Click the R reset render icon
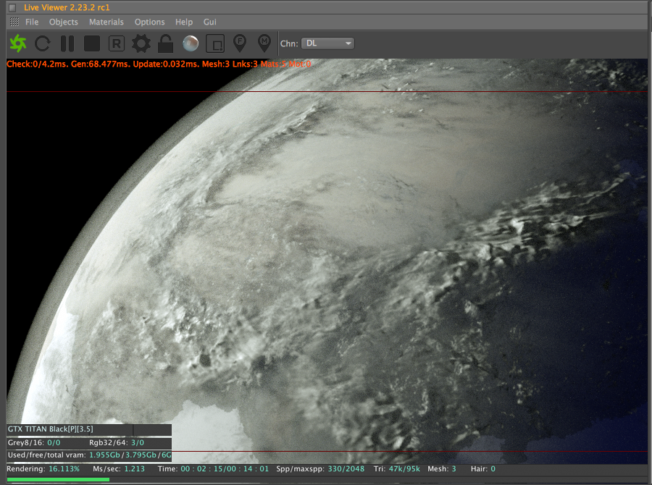The width and height of the screenshot is (652, 485). [117, 43]
